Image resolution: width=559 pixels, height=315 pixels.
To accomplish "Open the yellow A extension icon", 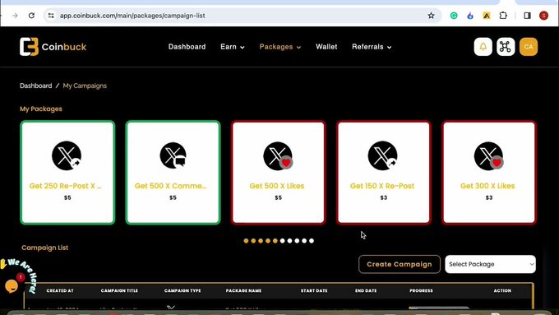I will 487,16.
